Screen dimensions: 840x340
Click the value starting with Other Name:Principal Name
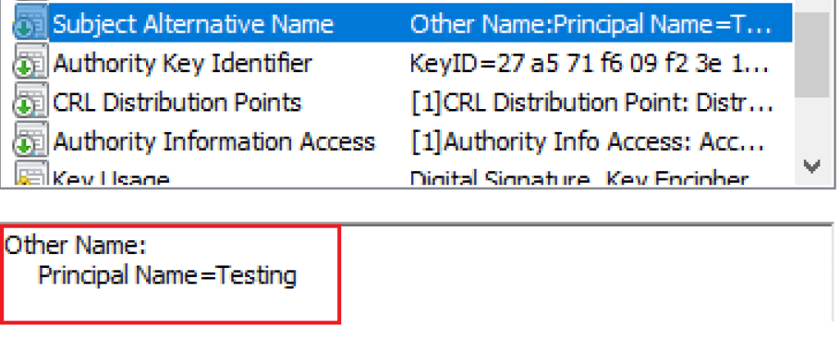591,25
